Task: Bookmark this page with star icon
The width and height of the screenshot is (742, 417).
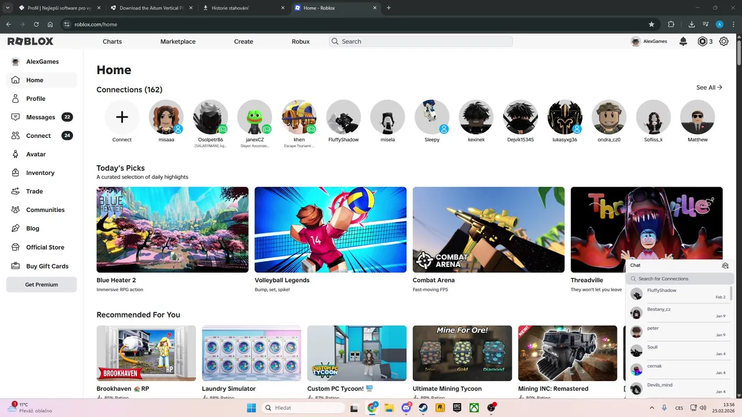Action: coord(652,24)
